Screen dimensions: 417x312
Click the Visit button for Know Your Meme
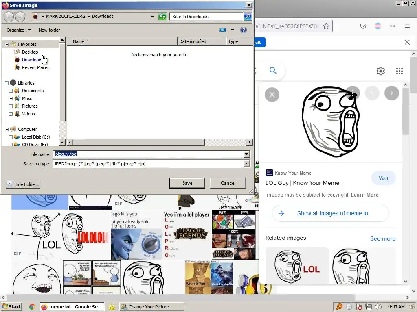point(384,178)
